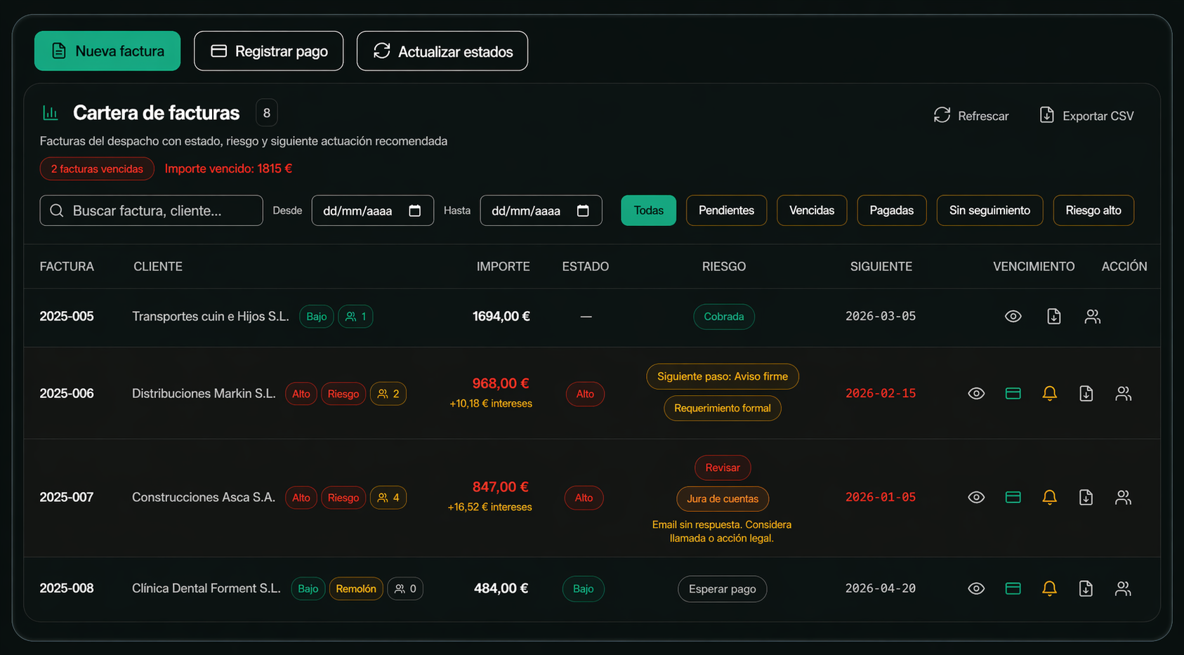Select invoice number 2025-006
The width and height of the screenshot is (1184, 655).
pos(67,394)
